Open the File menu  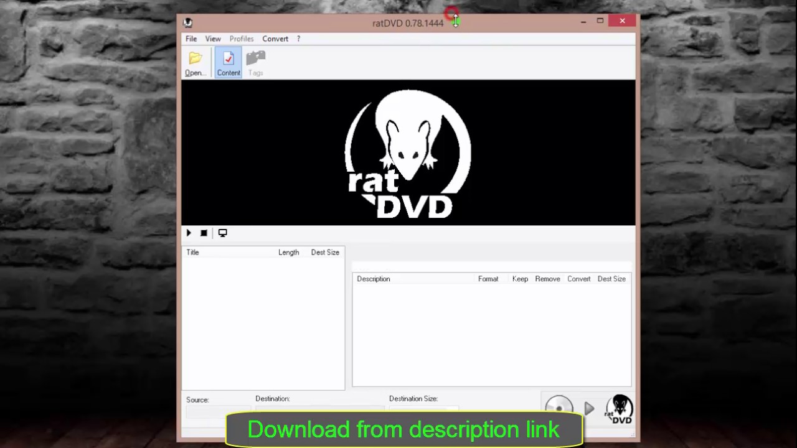pos(191,39)
